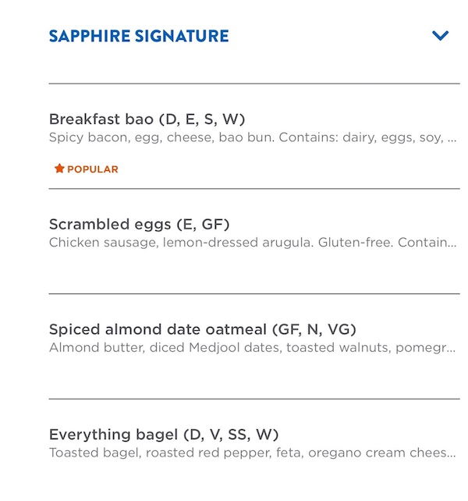Click the Everything bagel (D, V, SS, W) codes

tap(230, 435)
